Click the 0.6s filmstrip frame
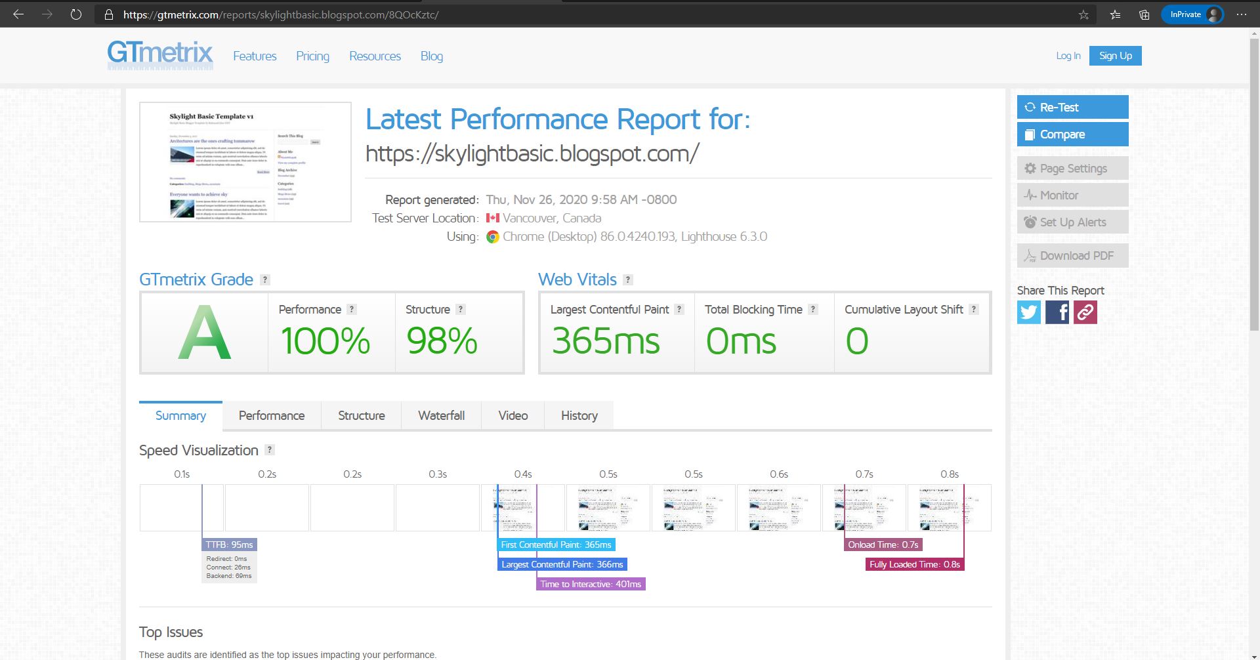 pyautogui.click(x=779, y=508)
